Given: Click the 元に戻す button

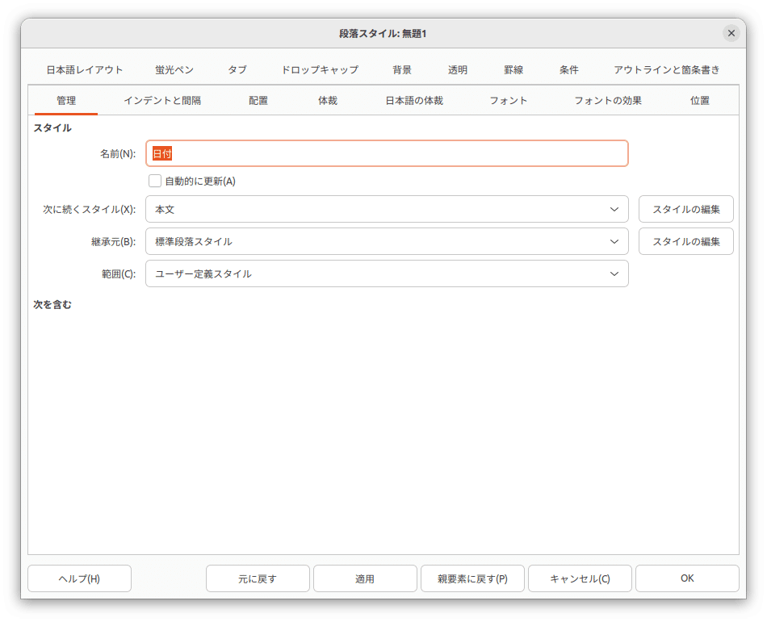Looking at the screenshot, I should (x=258, y=578).
